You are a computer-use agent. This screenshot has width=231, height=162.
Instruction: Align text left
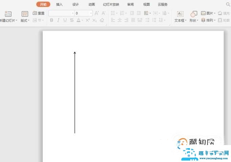[113, 20]
